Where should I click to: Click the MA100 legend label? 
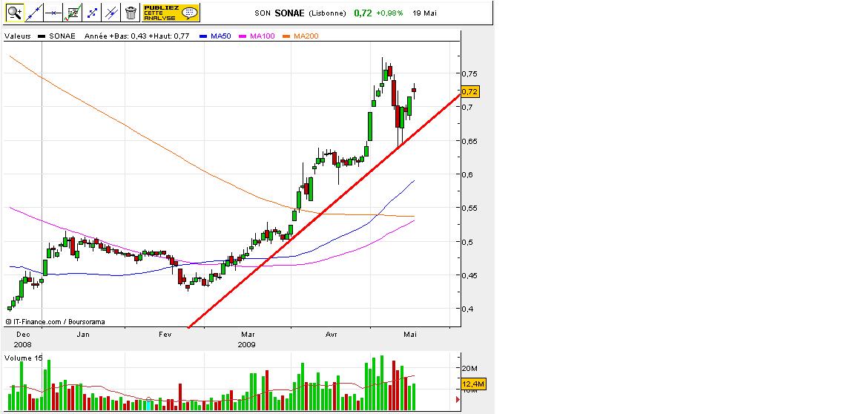click(x=262, y=36)
